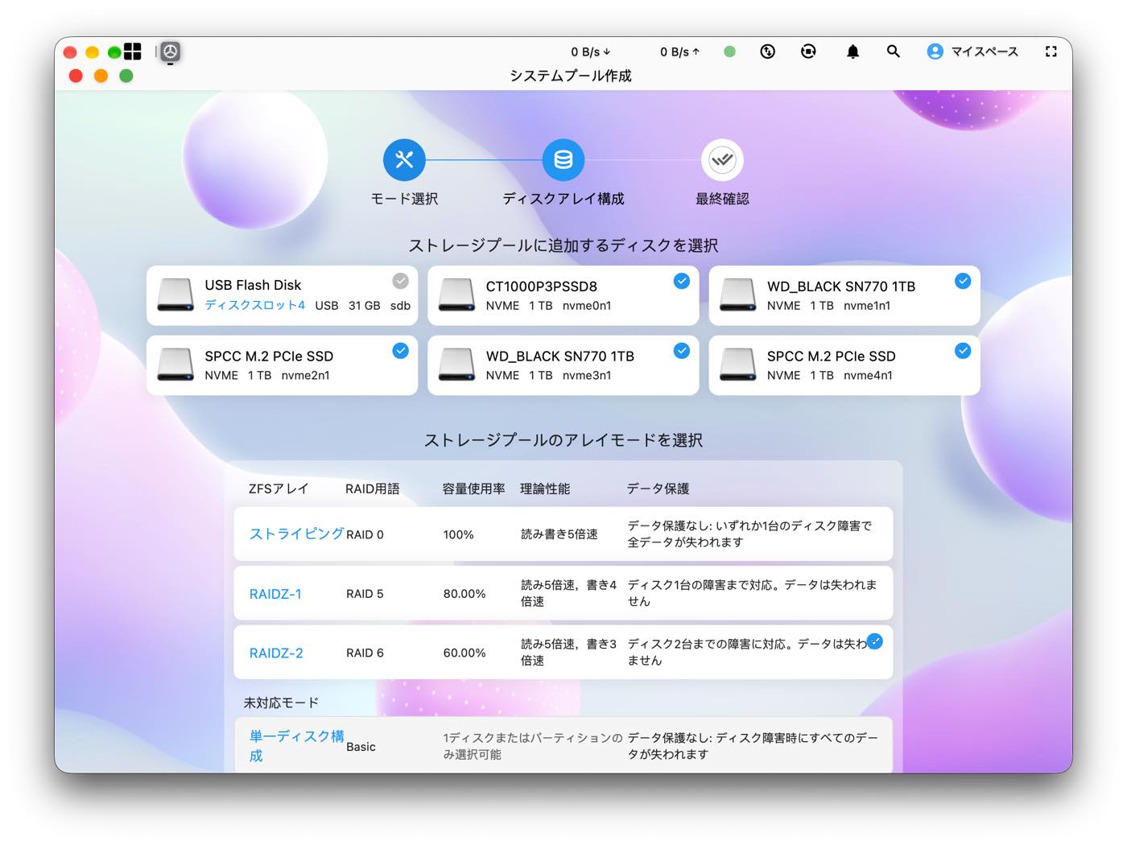Click the RAID 5 label
The width and height of the screenshot is (1127, 845).
pos(365,594)
